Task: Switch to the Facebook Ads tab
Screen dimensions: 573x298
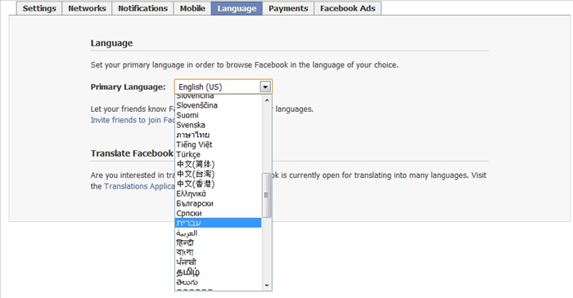Action: click(348, 8)
